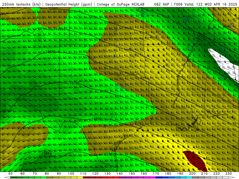The width and height of the screenshot is (239, 179).
Task: Select the 10680 height contour label
Action: (50, 51)
